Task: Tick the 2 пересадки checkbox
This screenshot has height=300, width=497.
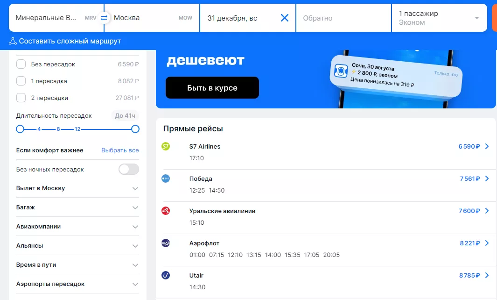Action: pyautogui.click(x=21, y=98)
